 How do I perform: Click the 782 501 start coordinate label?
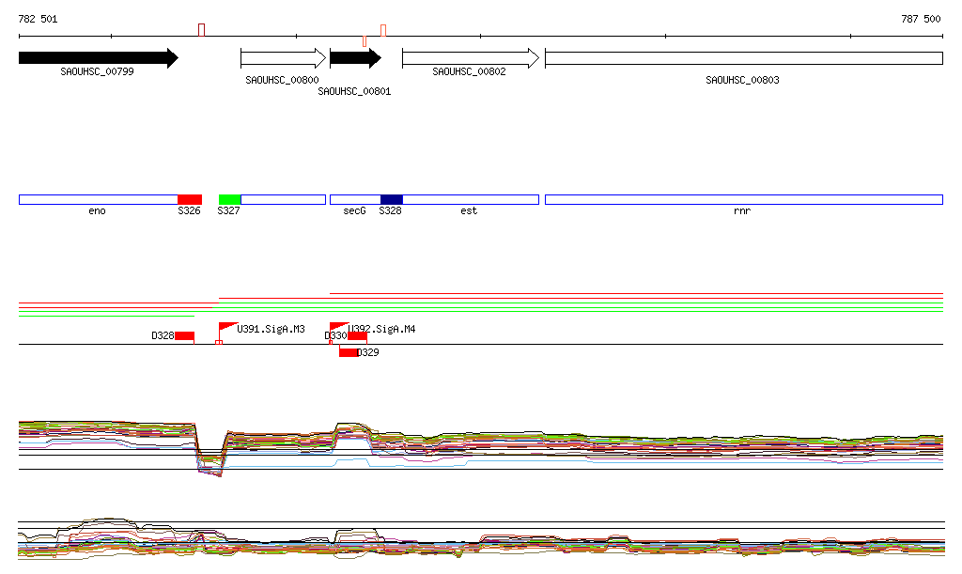coord(39,19)
